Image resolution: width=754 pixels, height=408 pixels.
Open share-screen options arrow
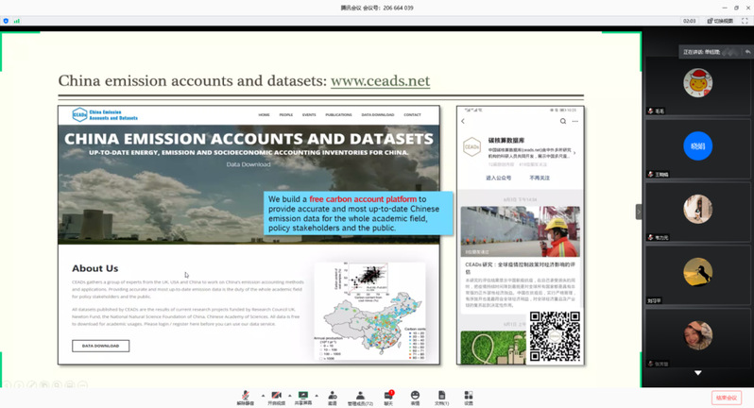317,396
